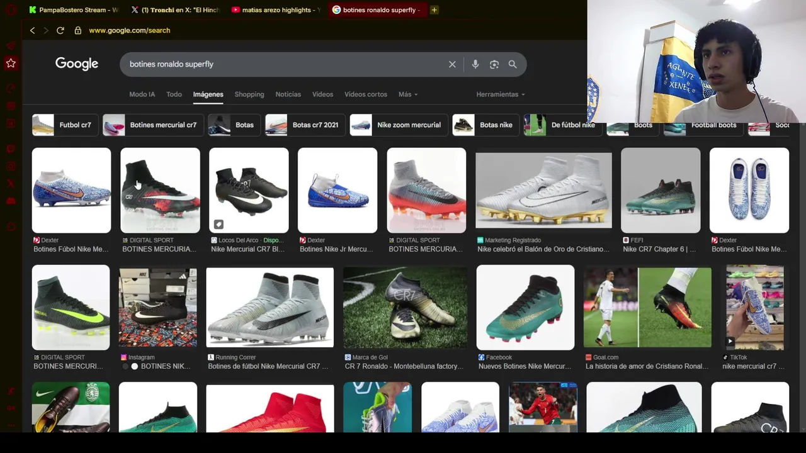
Task: Expand the Más dropdown
Action: [408, 94]
